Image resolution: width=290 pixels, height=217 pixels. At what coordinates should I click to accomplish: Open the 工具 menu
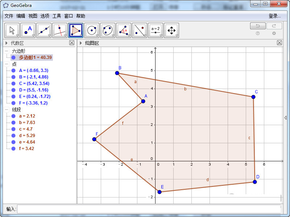click(x=57, y=16)
